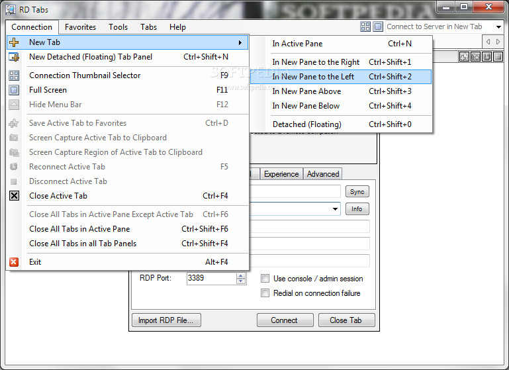Select In New Pane to the Left
The width and height of the screenshot is (509, 370).
pyautogui.click(x=341, y=77)
